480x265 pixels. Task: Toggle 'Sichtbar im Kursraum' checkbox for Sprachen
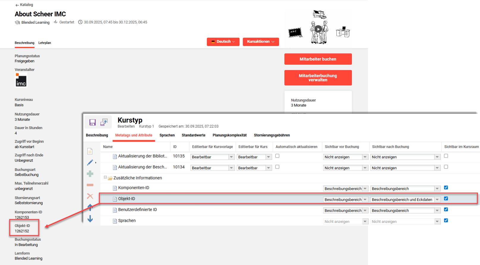click(x=446, y=220)
